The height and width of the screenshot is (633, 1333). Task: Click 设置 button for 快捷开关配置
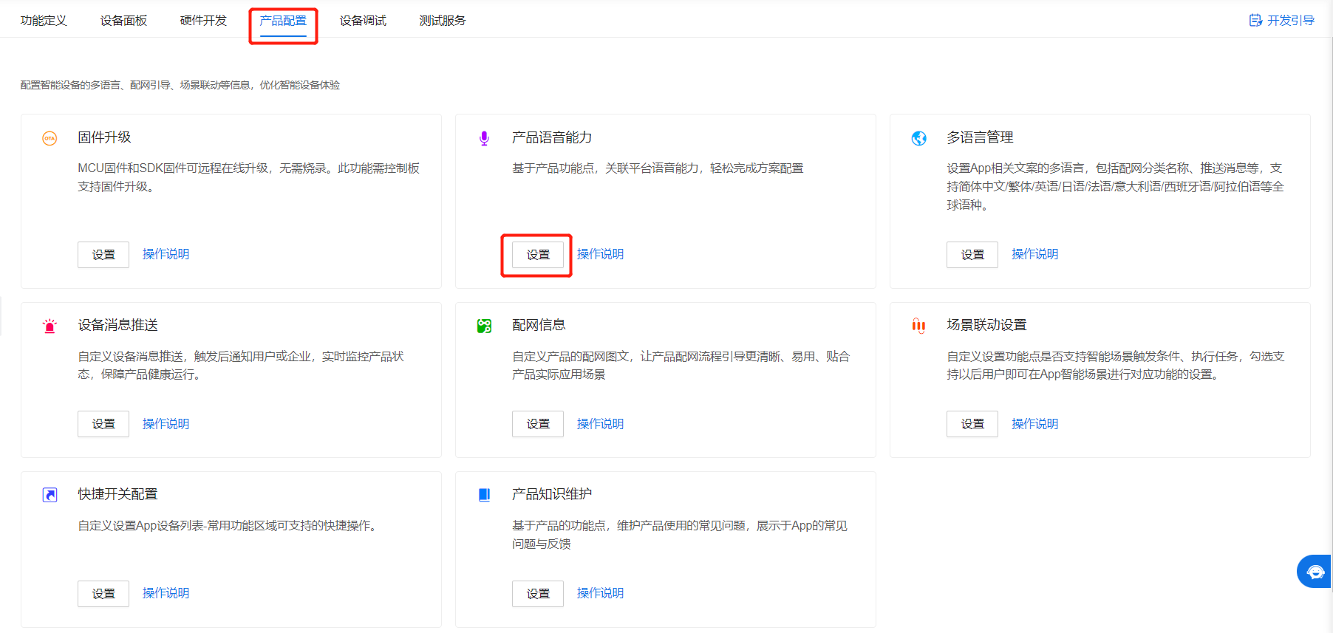[x=103, y=594]
